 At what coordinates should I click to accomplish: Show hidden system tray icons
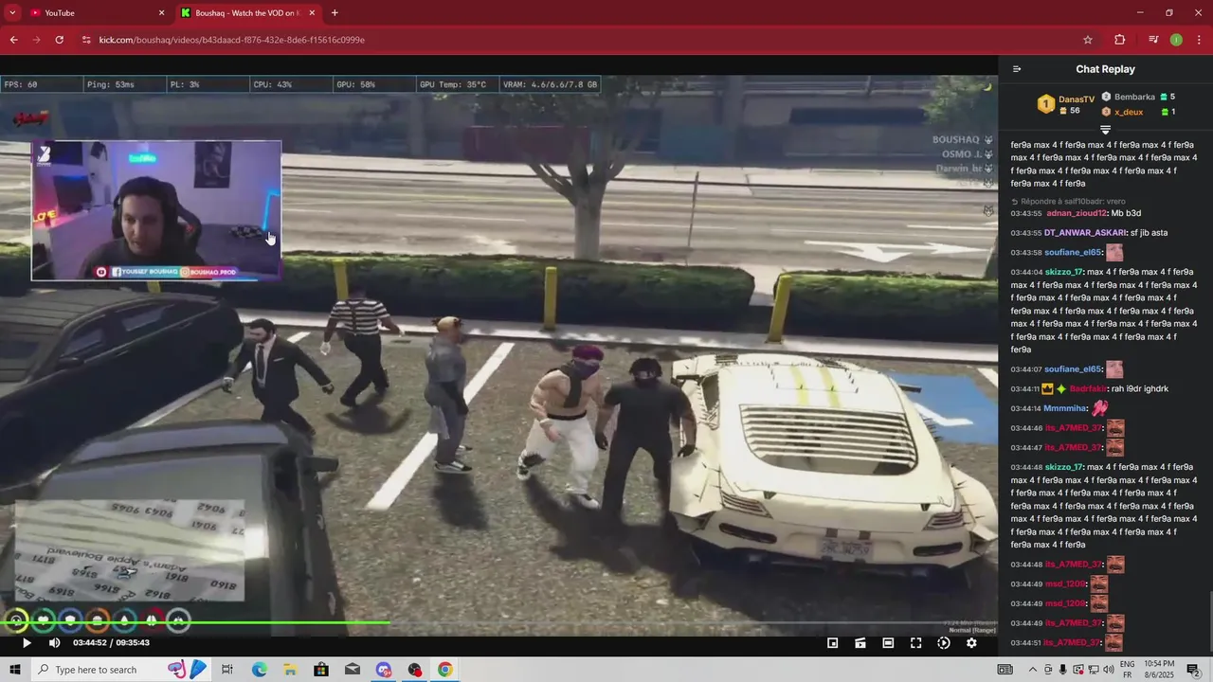pyautogui.click(x=1033, y=670)
